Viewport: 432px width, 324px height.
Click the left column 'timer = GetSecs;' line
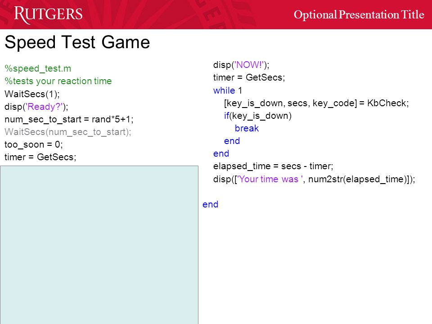(x=40, y=157)
